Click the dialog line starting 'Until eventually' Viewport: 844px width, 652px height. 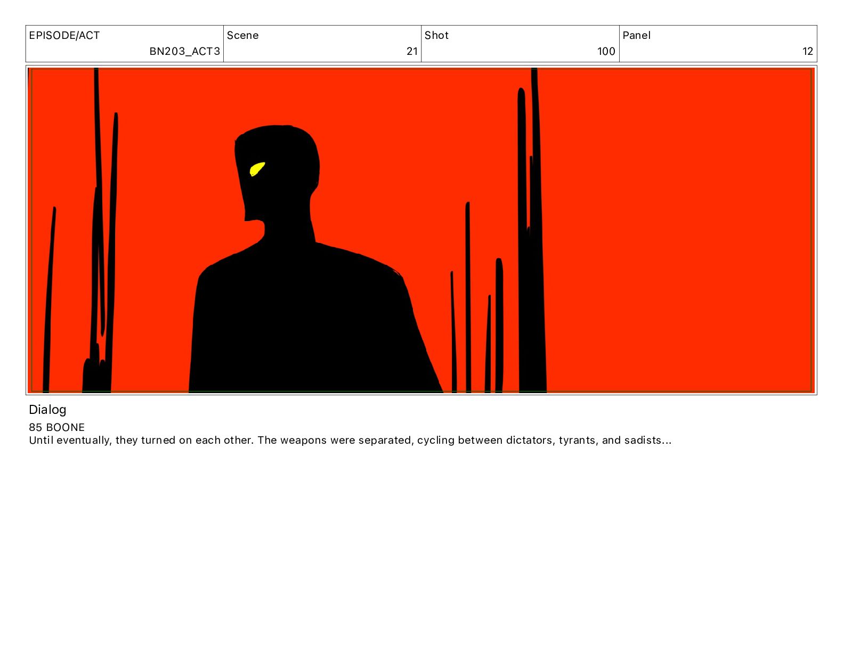point(350,441)
